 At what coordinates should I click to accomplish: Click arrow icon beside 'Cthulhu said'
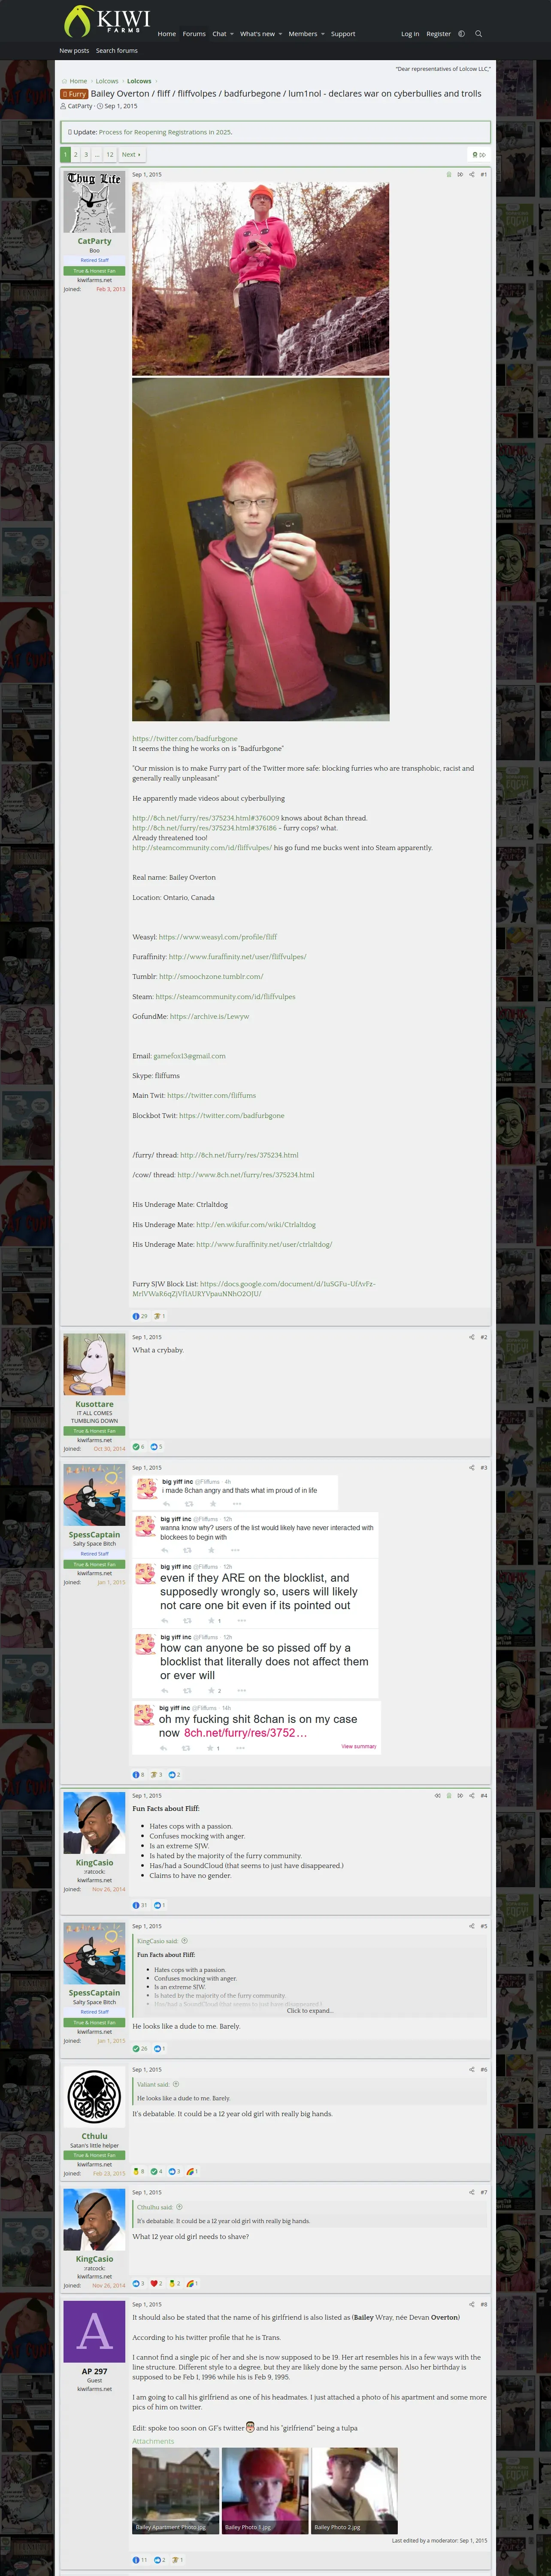tap(179, 2207)
